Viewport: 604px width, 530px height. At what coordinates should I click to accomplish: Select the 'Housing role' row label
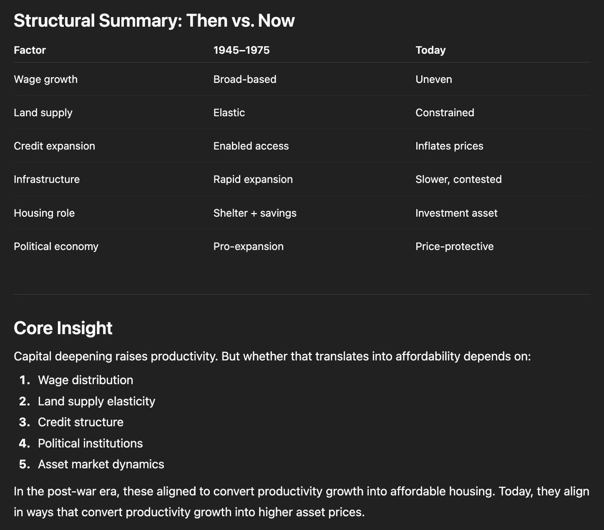[44, 213]
